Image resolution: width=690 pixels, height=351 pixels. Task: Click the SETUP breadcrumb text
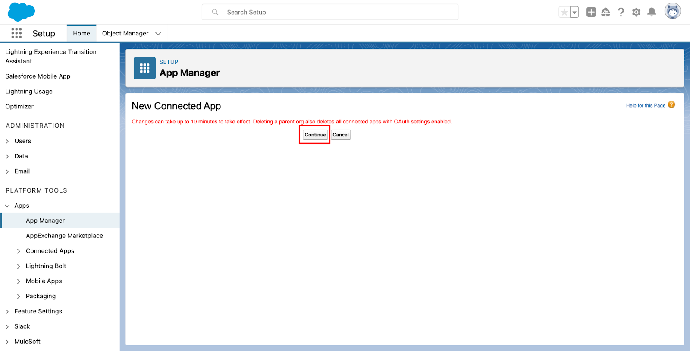tap(169, 62)
